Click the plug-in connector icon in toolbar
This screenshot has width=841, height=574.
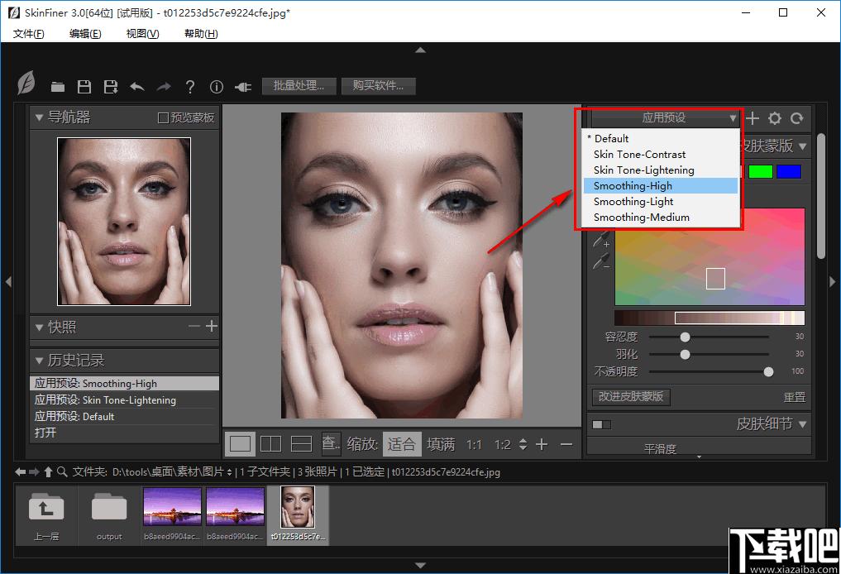tap(243, 87)
